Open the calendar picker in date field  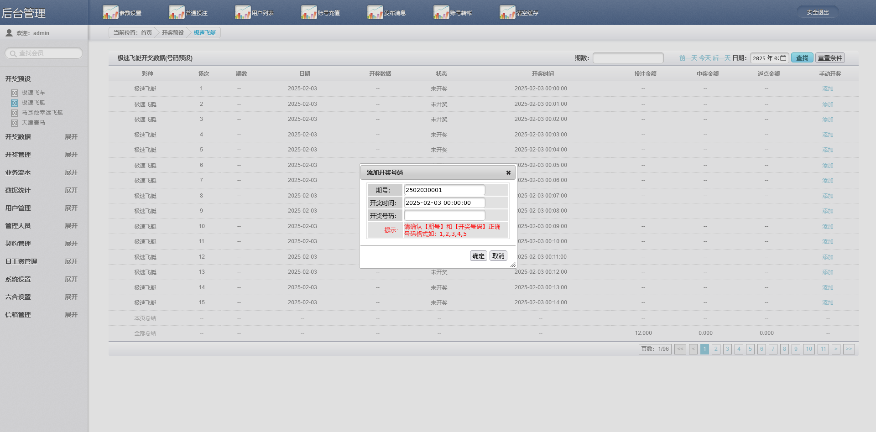(783, 58)
